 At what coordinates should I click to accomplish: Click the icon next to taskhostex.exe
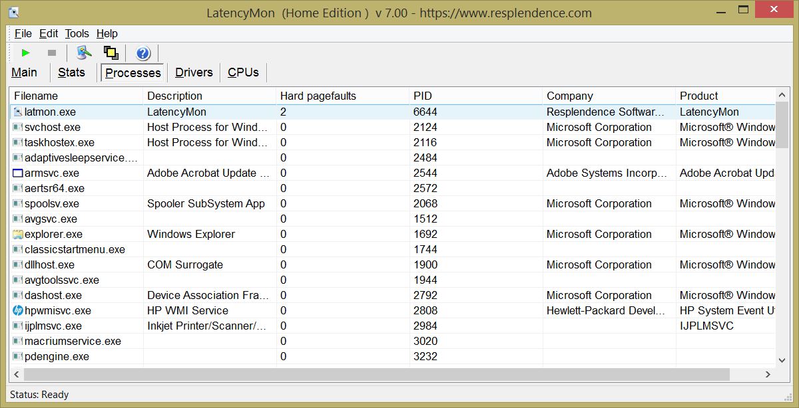point(18,143)
